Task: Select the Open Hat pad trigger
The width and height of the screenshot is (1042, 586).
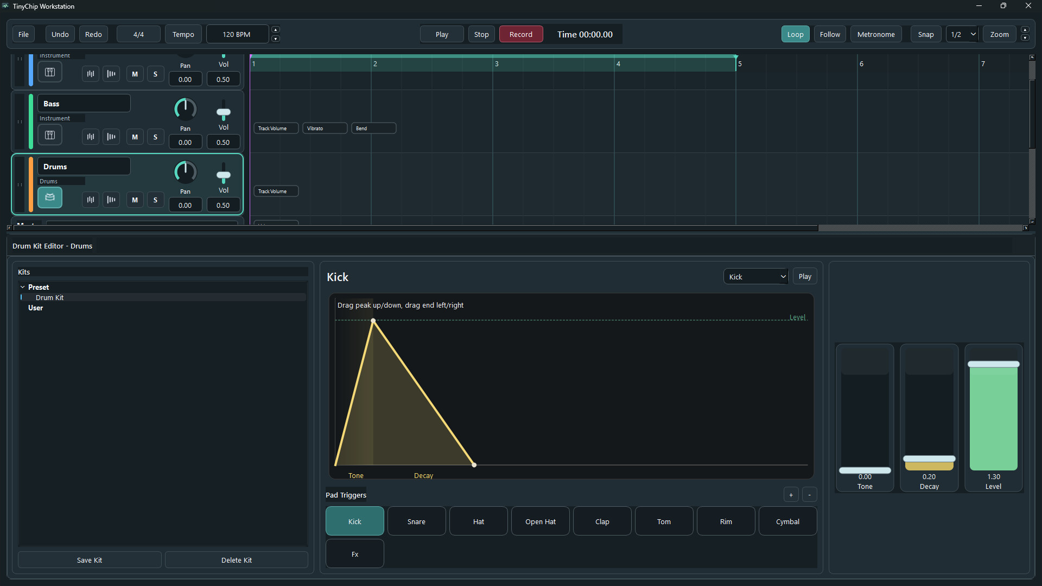Action: 540,521
